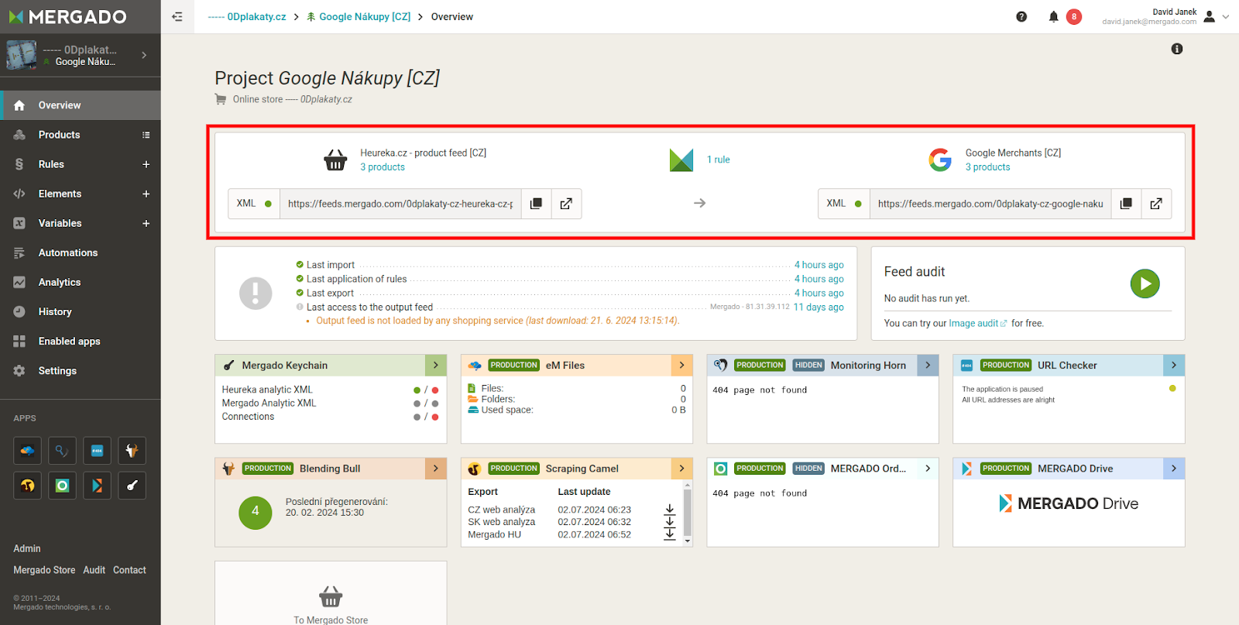1239x625 pixels.
Task: Open the user account dropdown arrow
Action: (1226, 16)
